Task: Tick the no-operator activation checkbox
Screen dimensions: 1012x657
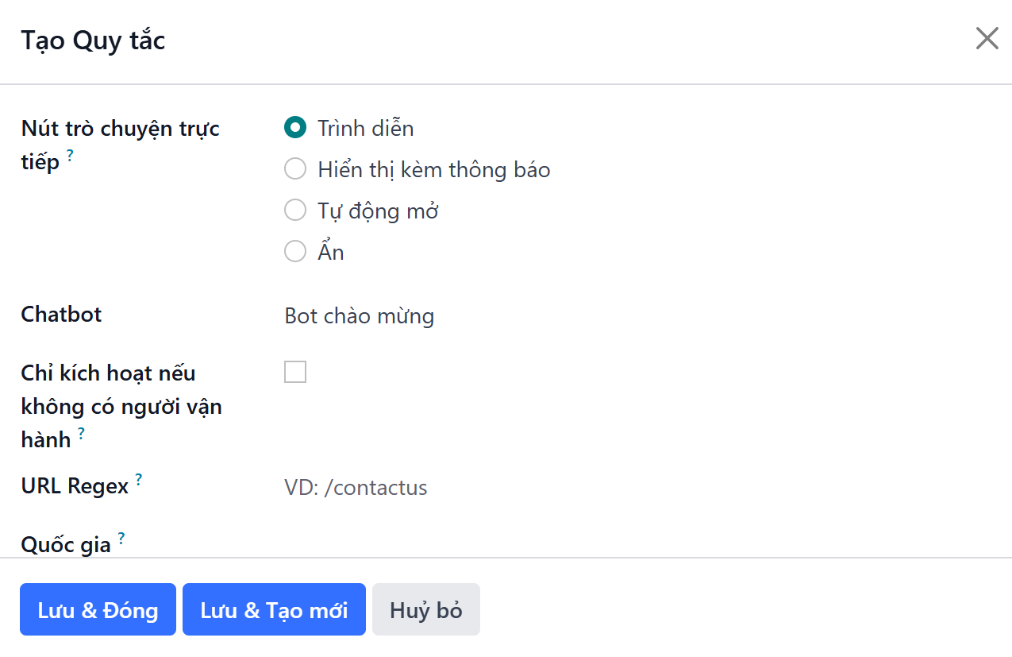Action: pyautogui.click(x=295, y=372)
